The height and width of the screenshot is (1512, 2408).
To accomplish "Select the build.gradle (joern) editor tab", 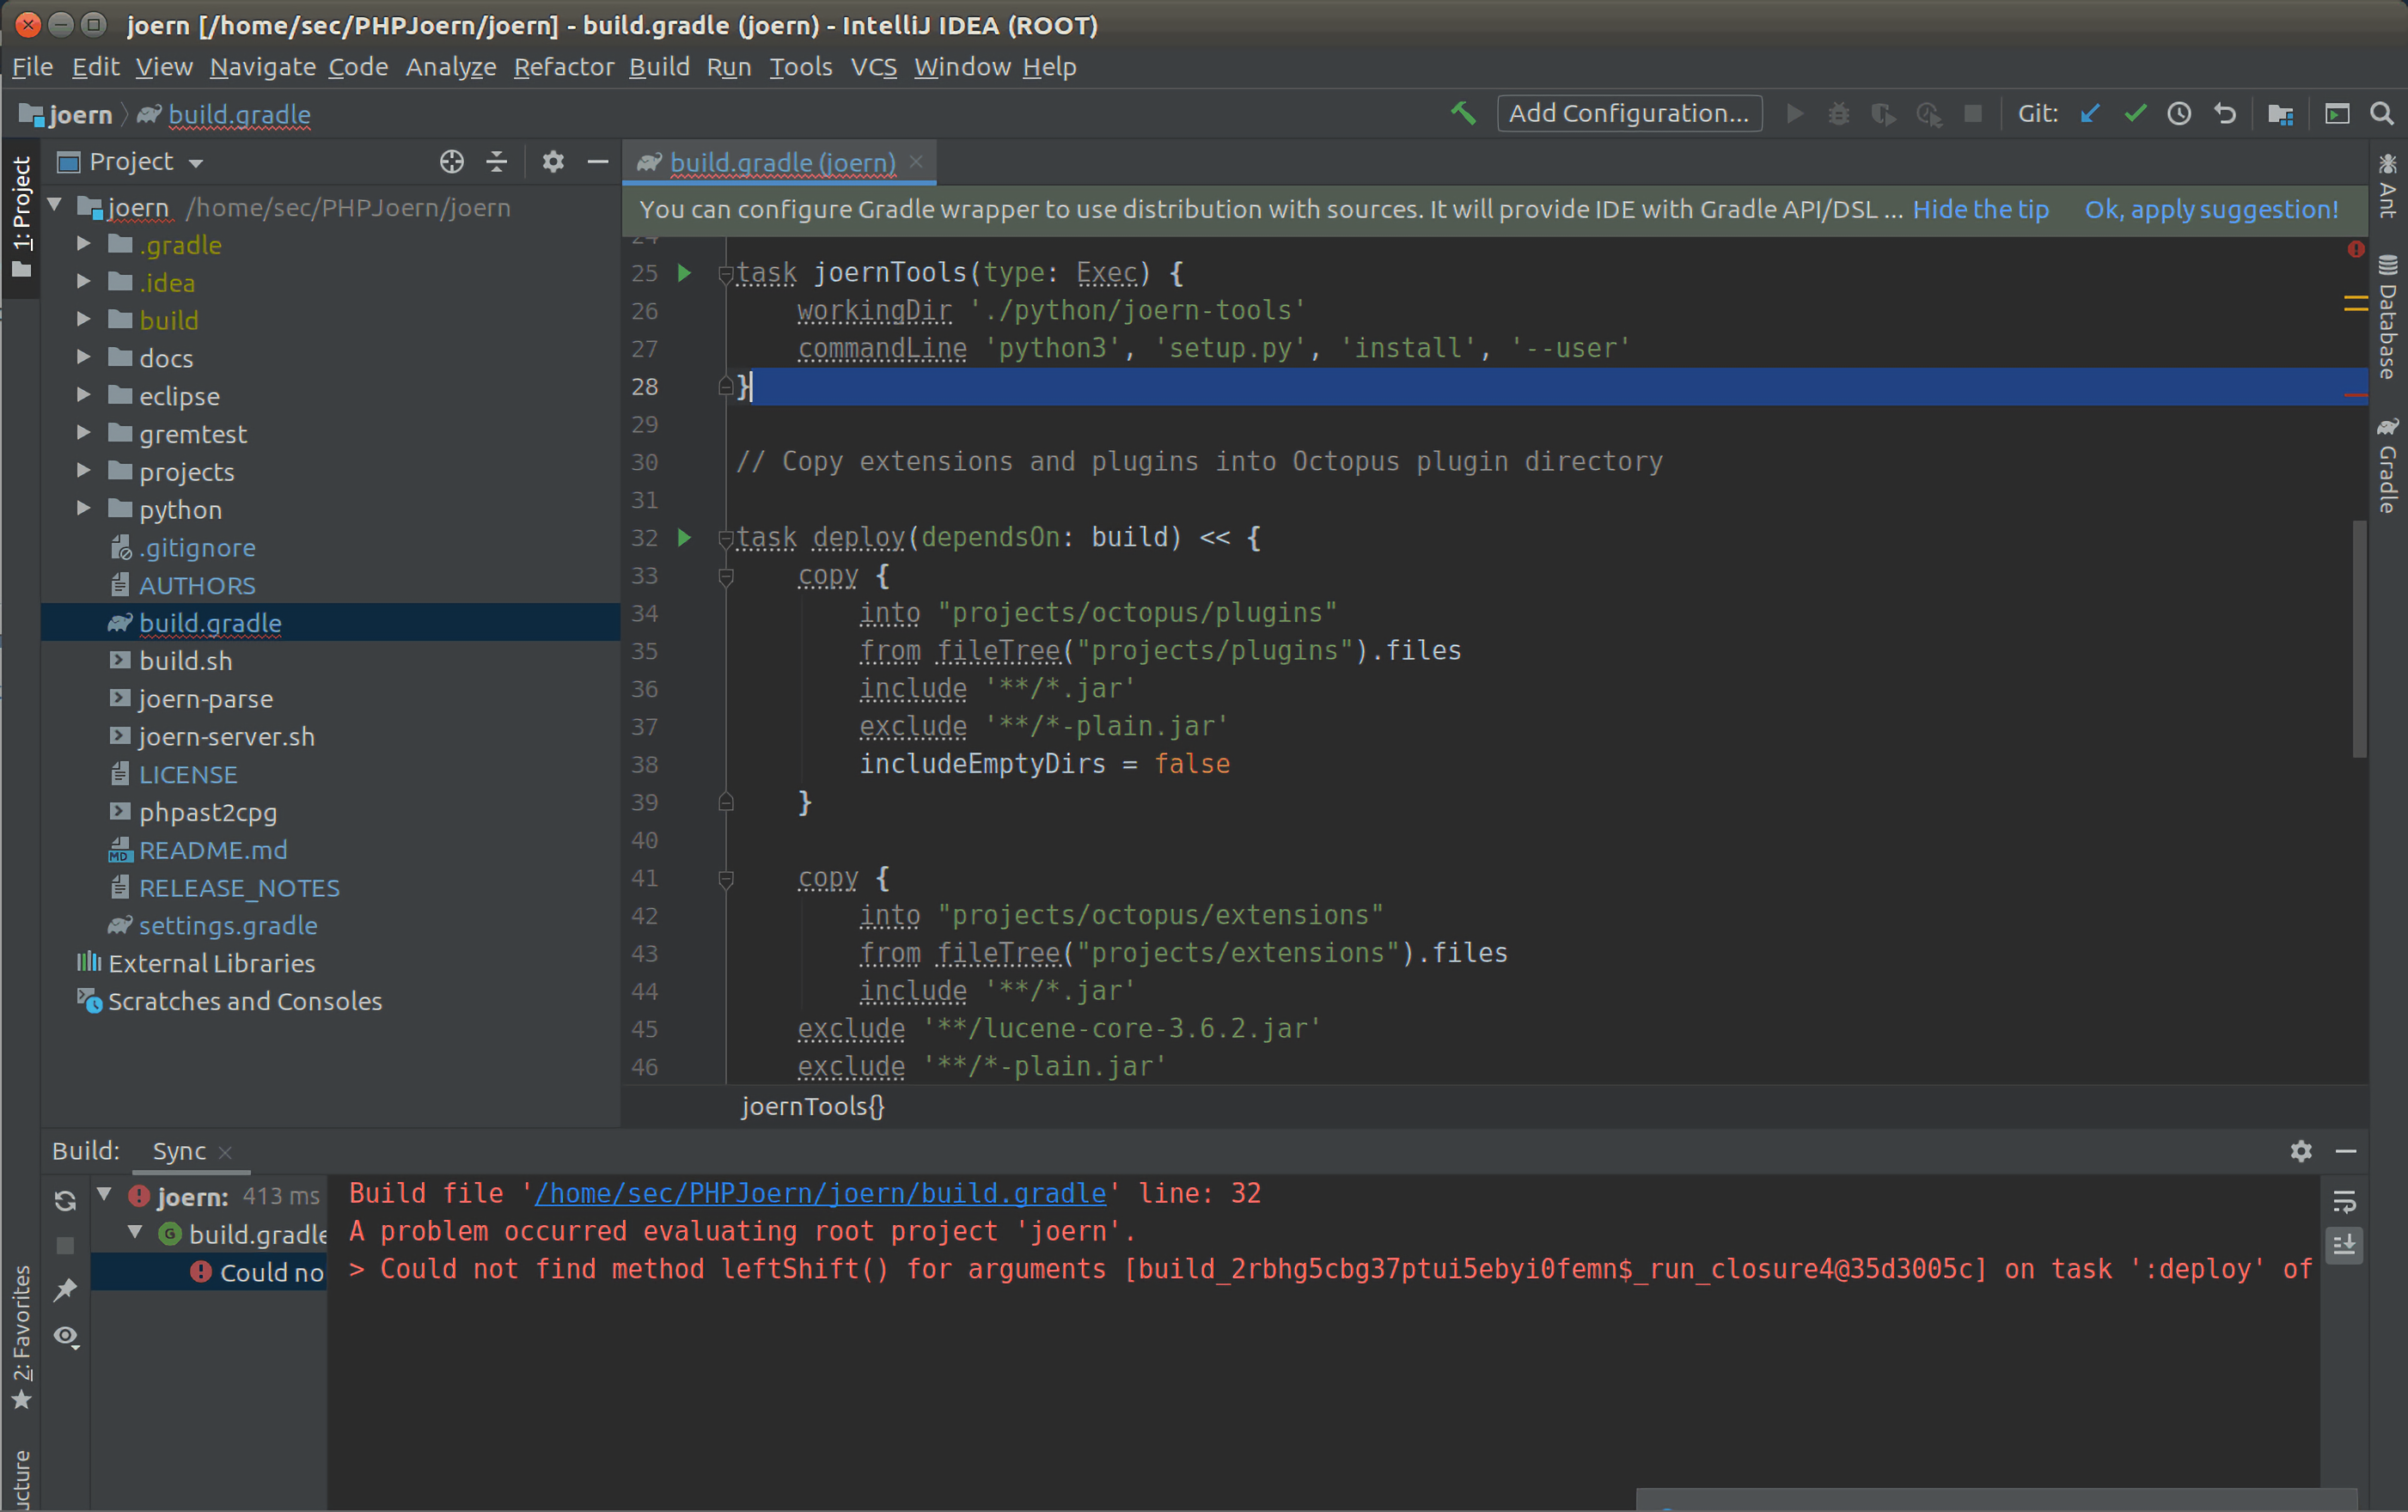I will click(782, 162).
